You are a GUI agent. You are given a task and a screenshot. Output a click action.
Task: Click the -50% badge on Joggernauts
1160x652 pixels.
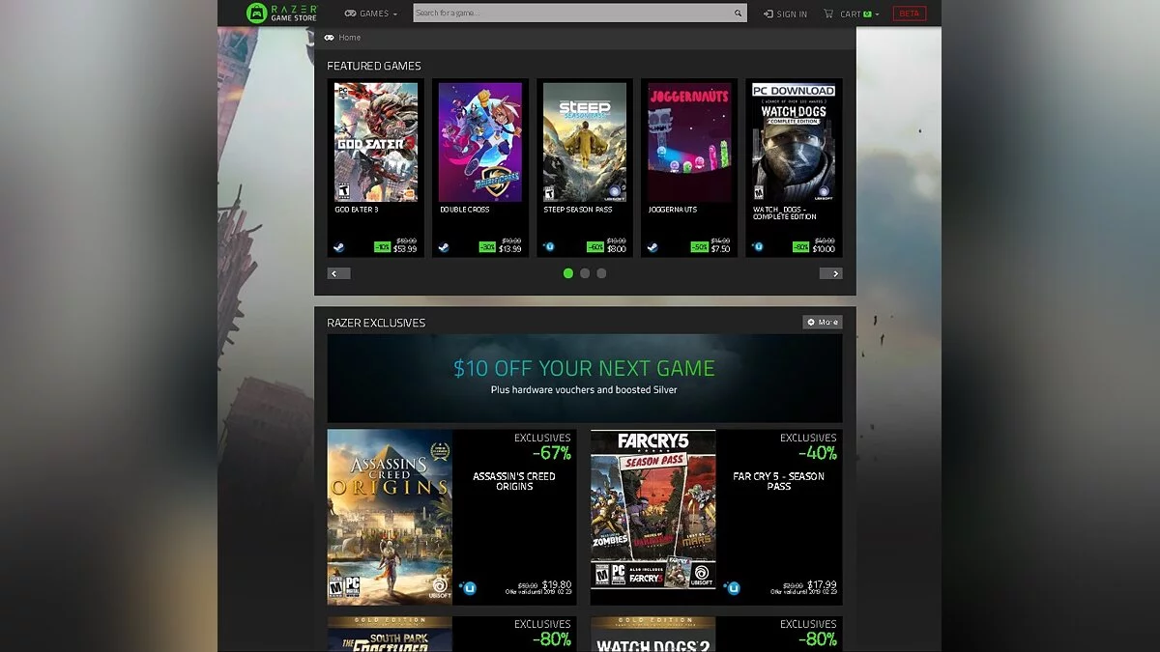(699, 247)
